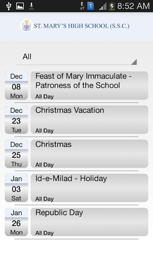The width and height of the screenshot is (153, 255).
Task: Tap the SIM card 1 indicator icon
Action: click(90, 6)
